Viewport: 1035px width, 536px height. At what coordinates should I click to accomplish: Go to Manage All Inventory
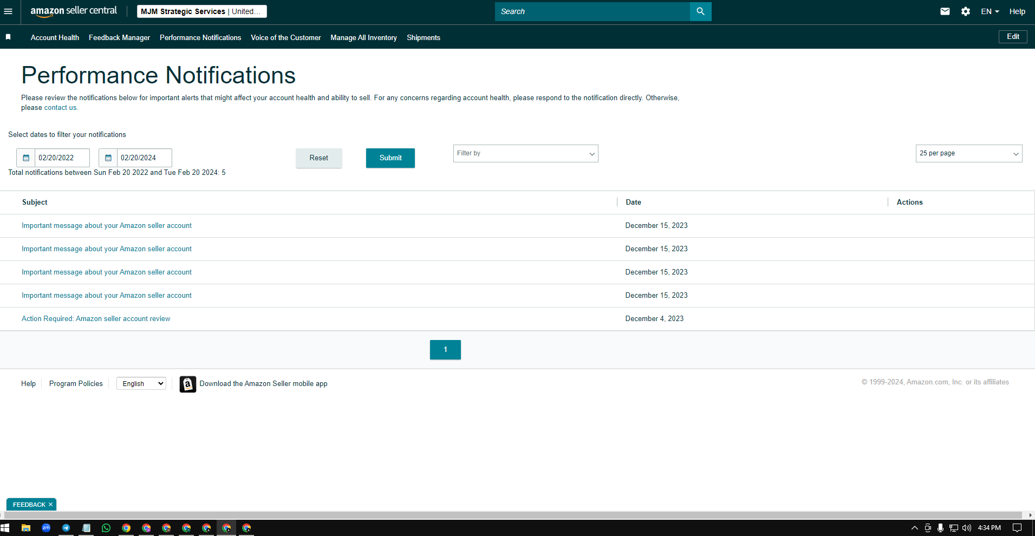363,37
